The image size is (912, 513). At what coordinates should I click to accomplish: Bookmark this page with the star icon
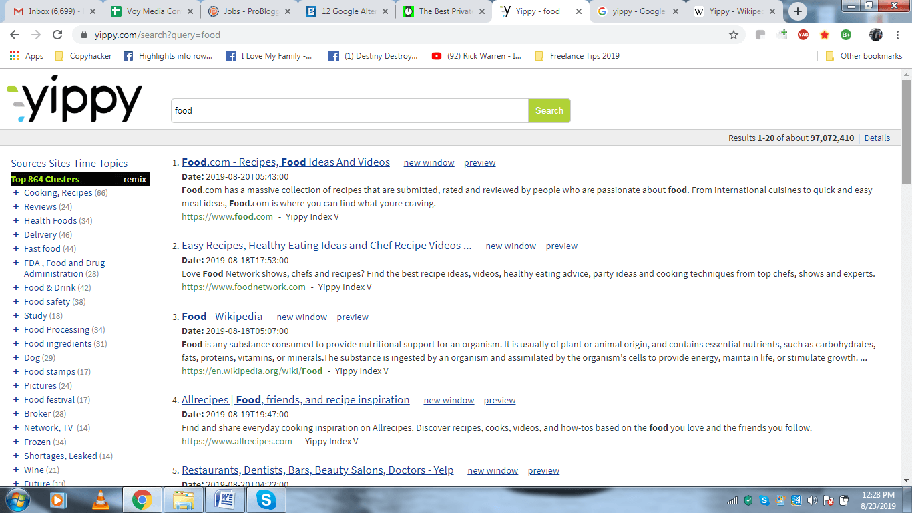point(734,35)
